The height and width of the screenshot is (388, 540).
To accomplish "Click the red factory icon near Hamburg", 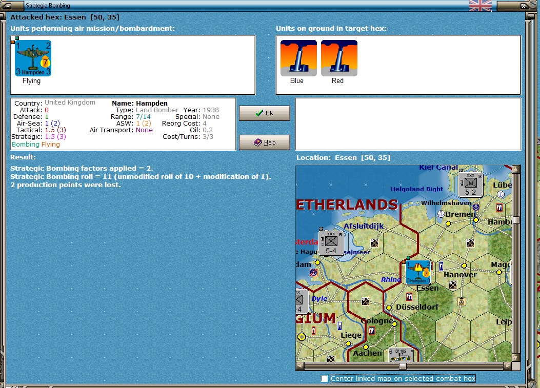I will 499,208.
